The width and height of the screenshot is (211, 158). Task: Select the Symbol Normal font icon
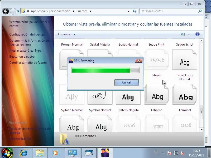pyautogui.click(x=100, y=97)
